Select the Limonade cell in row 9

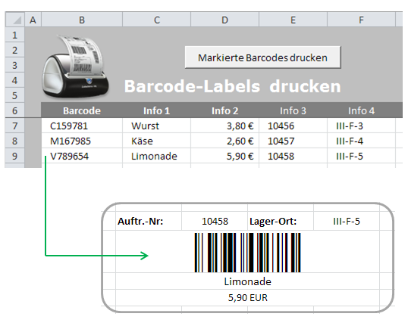(x=157, y=156)
